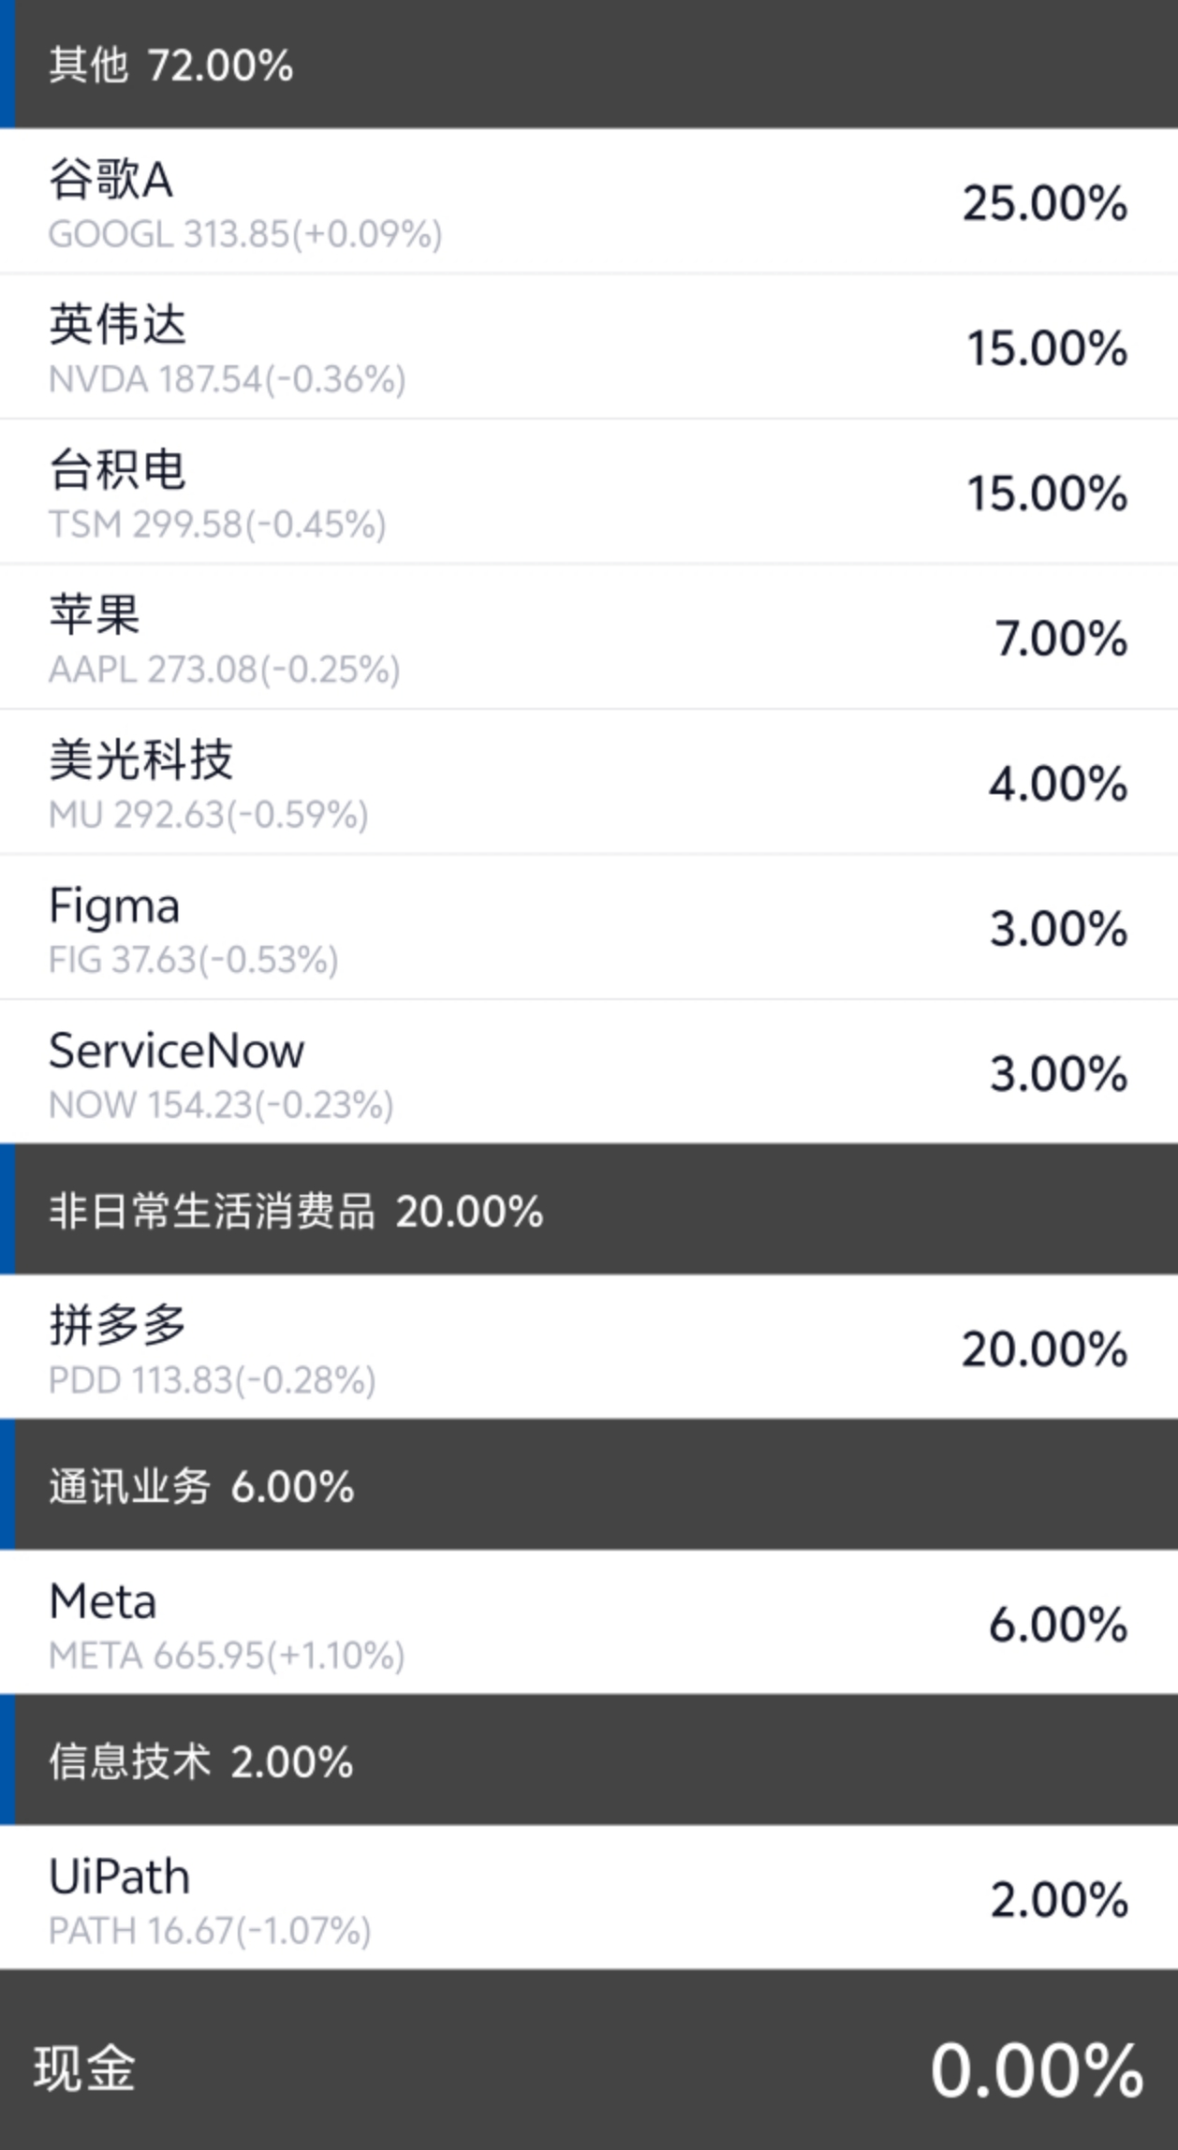Click the PATH 16.67 quote line

[210, 1931]
